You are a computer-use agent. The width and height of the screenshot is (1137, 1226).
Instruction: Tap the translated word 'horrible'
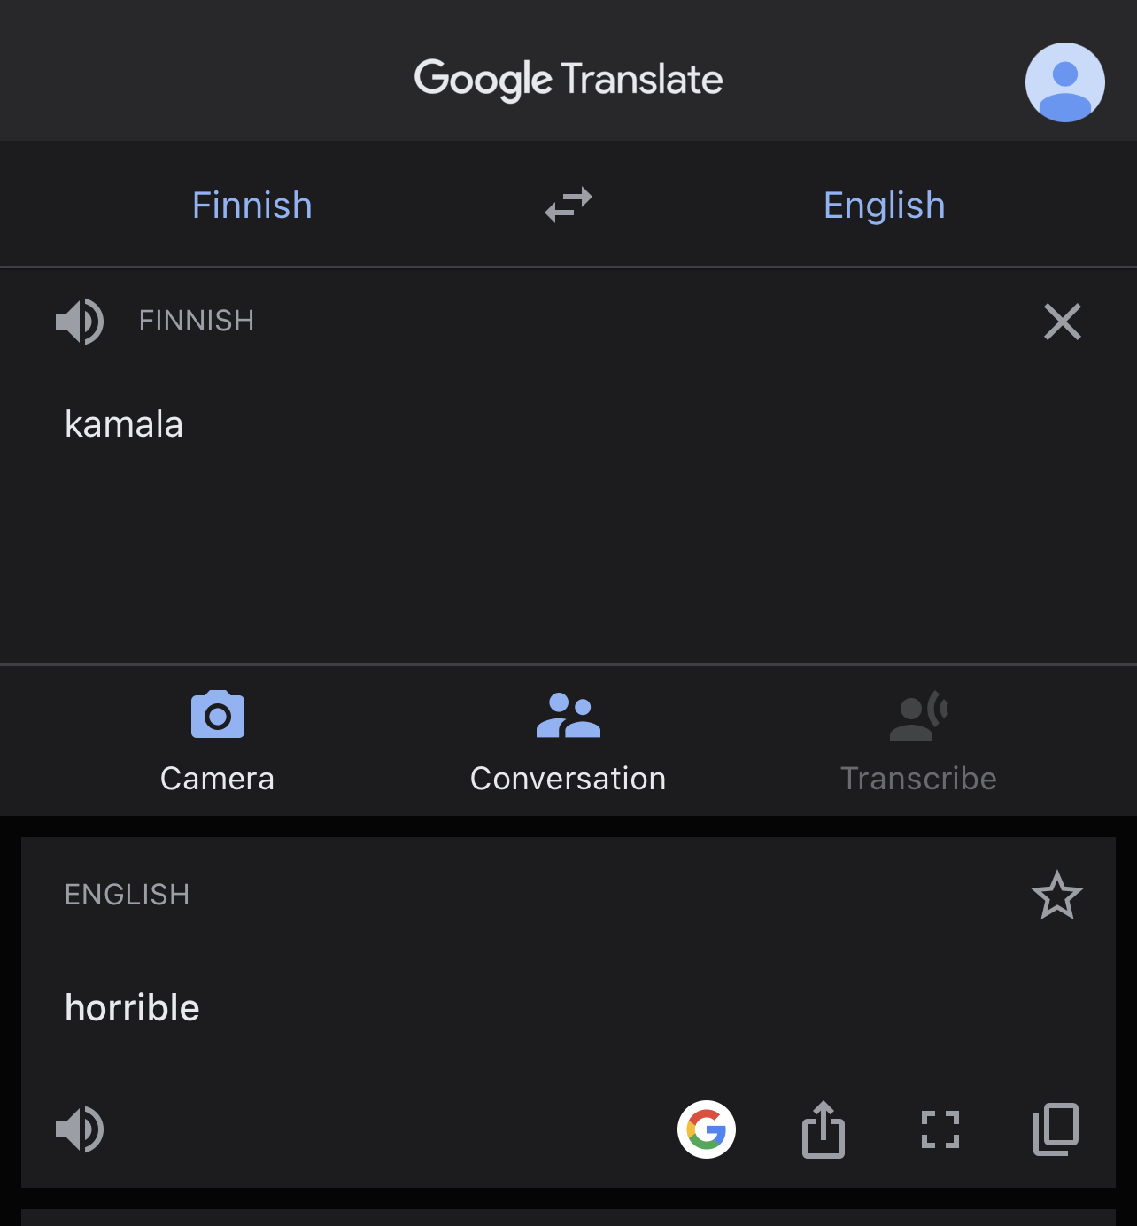click(133, 1008)
